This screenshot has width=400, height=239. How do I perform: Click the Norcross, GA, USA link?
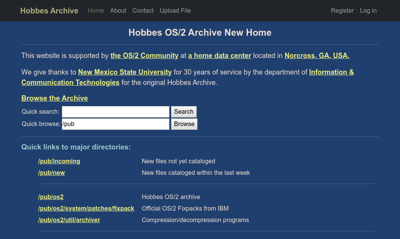317,56
